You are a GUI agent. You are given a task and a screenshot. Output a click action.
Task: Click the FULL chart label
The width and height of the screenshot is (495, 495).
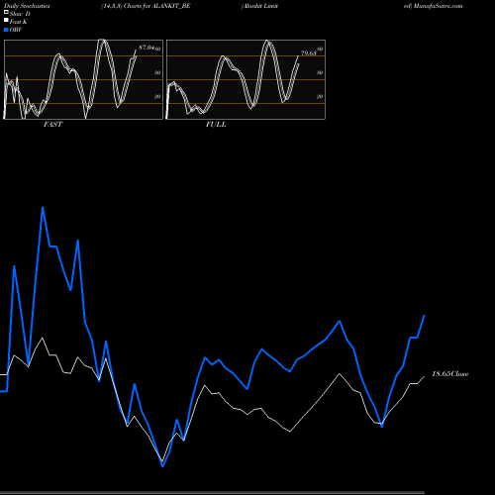point(216,125)
